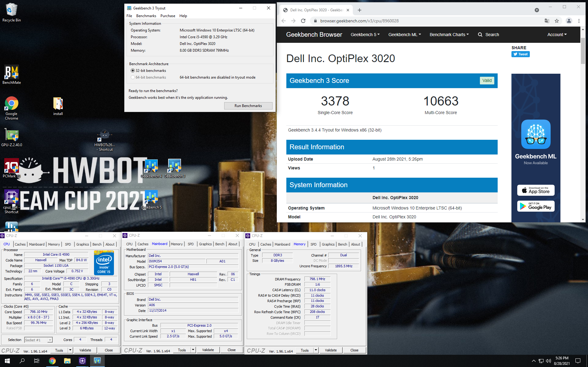
Task: Open the install folder icon on desktop
Action: (x=58, y=106)
